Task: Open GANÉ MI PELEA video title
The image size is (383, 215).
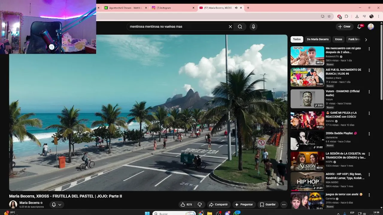Action: [341, 115]
